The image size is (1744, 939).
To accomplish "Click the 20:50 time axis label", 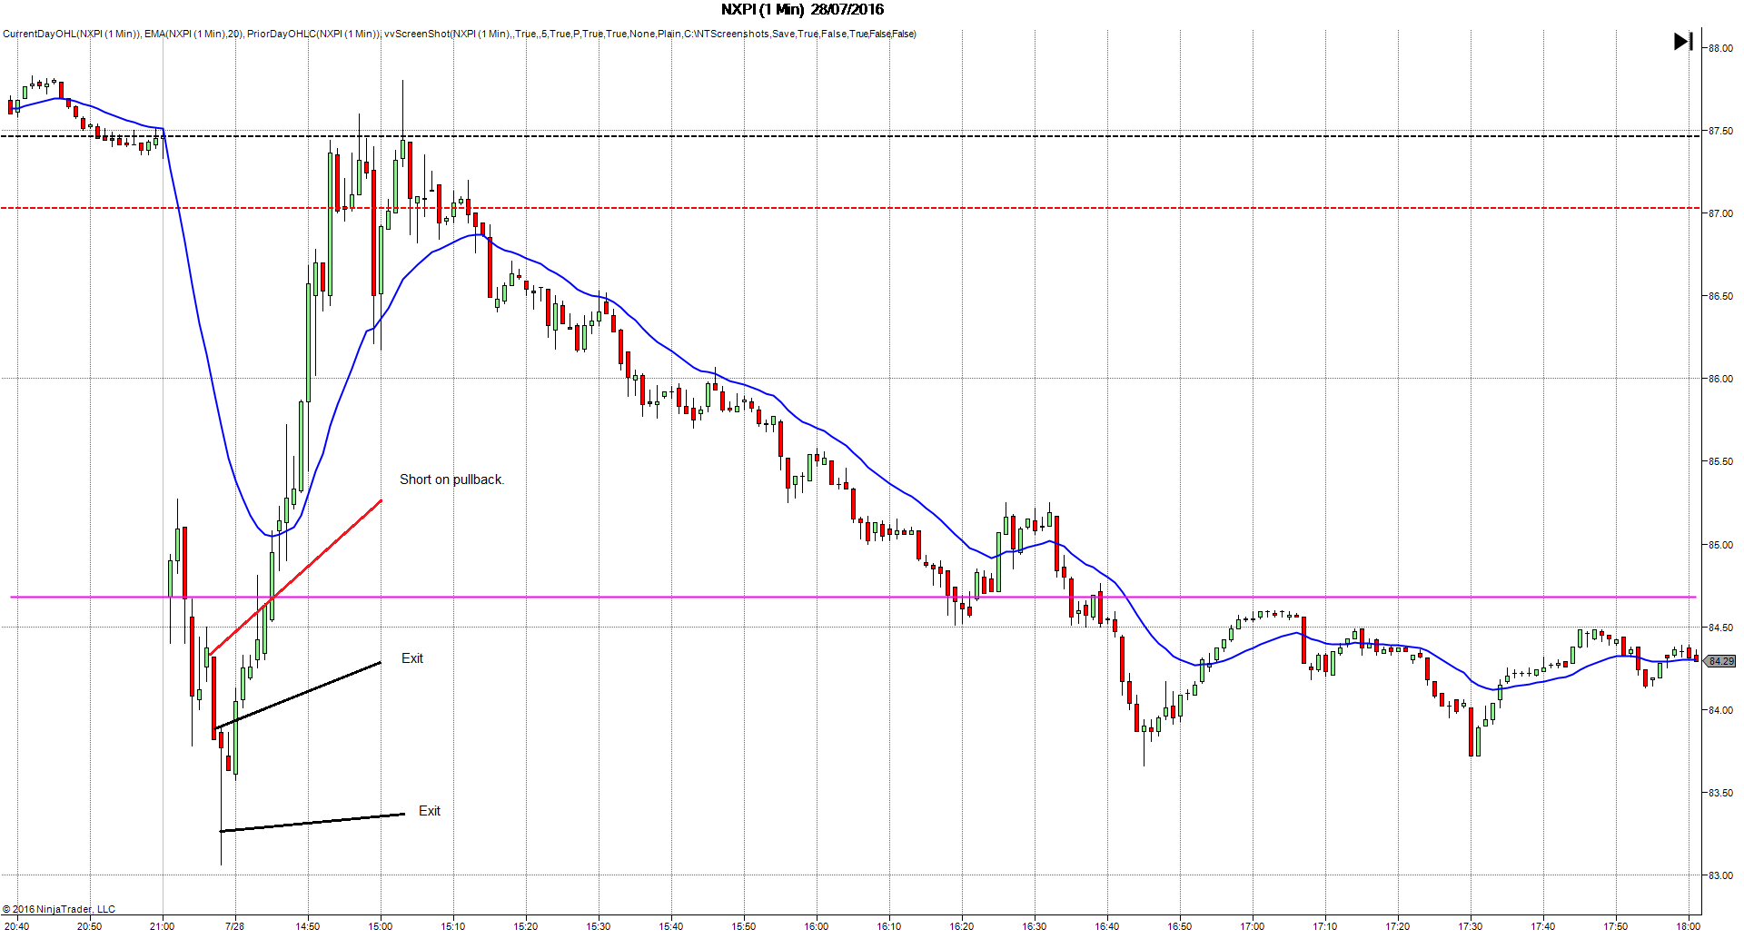I will (89, 926).
